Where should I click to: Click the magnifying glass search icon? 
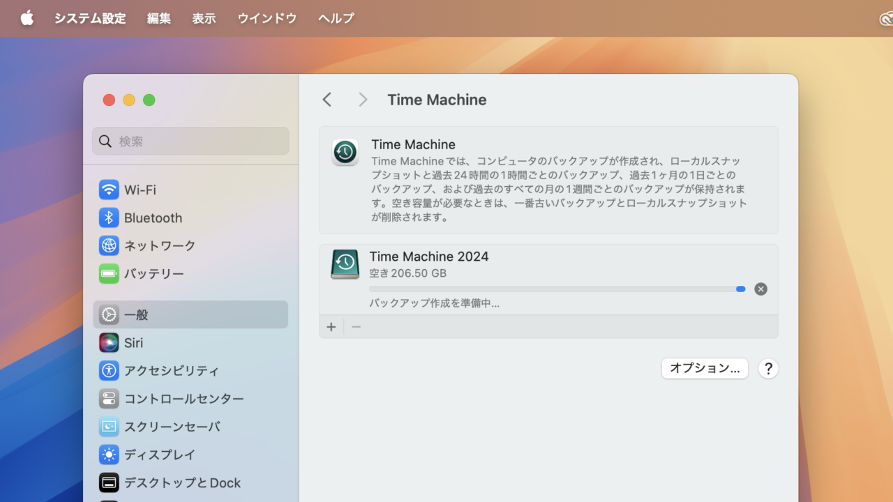[x=105, y=142]
